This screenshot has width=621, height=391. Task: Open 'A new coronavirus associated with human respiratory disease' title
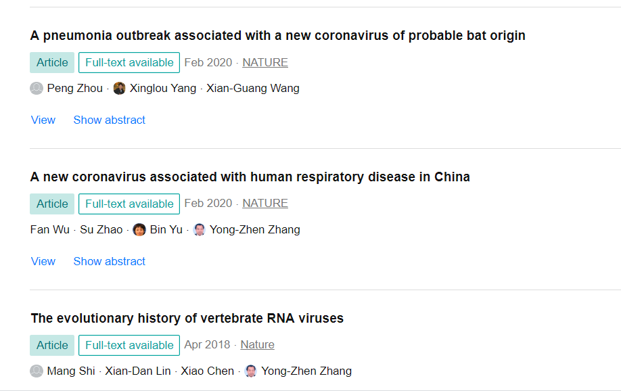pyautogui.click(x=250, y=177)
